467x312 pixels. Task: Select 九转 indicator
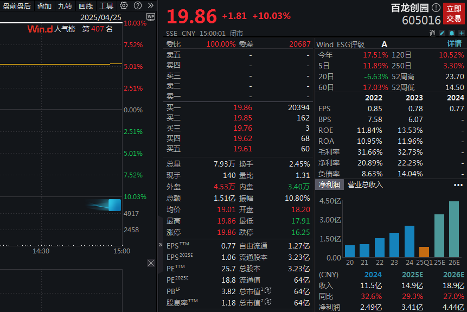click(65, 6)
